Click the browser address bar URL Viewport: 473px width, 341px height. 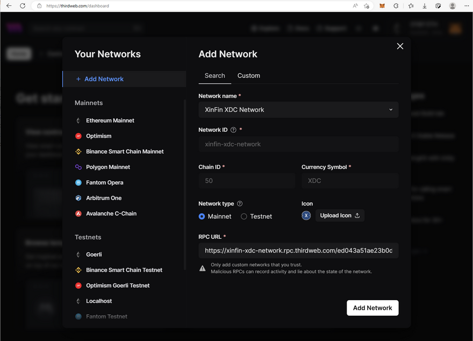tap(77, 6)
